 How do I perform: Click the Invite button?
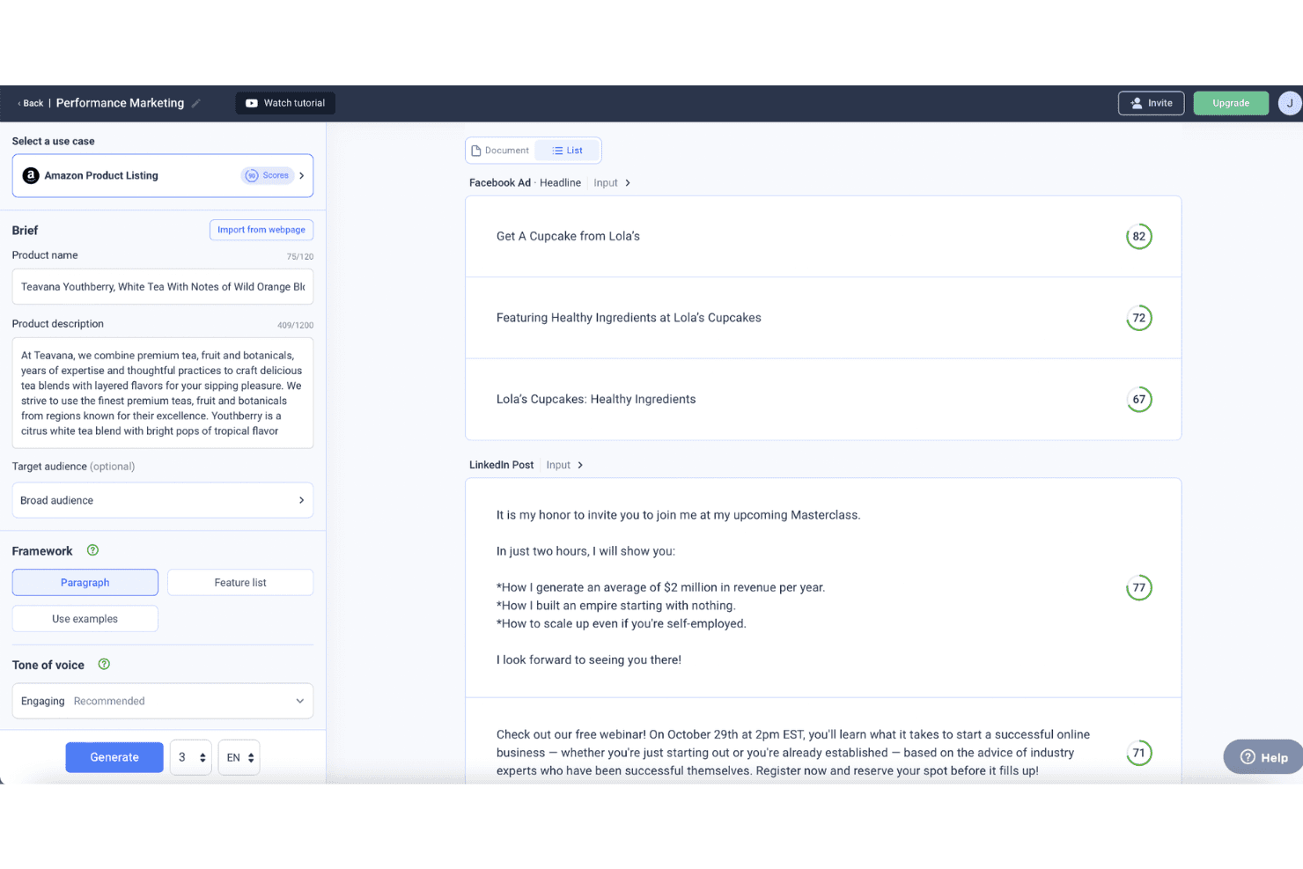[1151, 103]
